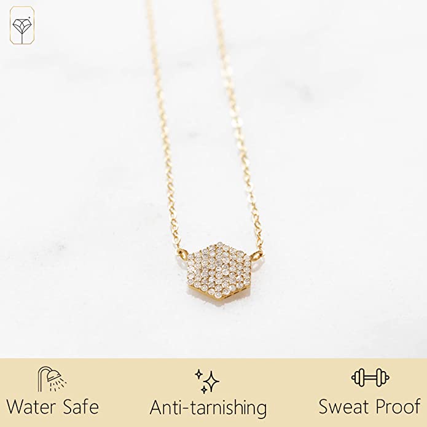Screen dimensions: 427x427
Task: Click the water spray droplets under showerhead
Action: (59, 383)
